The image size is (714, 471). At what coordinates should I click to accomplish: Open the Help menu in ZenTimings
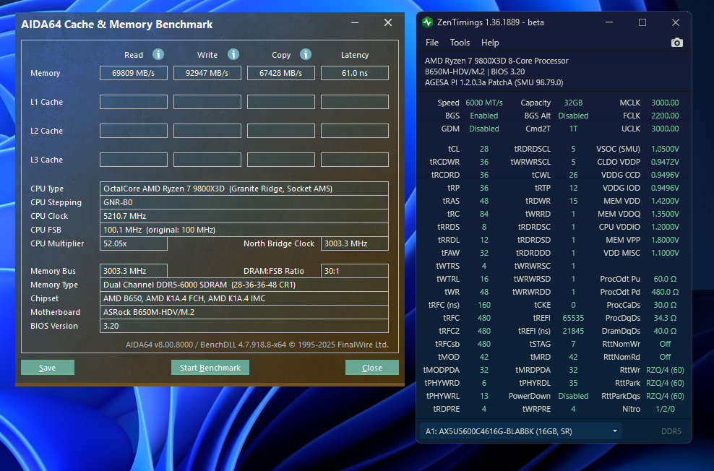[490, 43]
